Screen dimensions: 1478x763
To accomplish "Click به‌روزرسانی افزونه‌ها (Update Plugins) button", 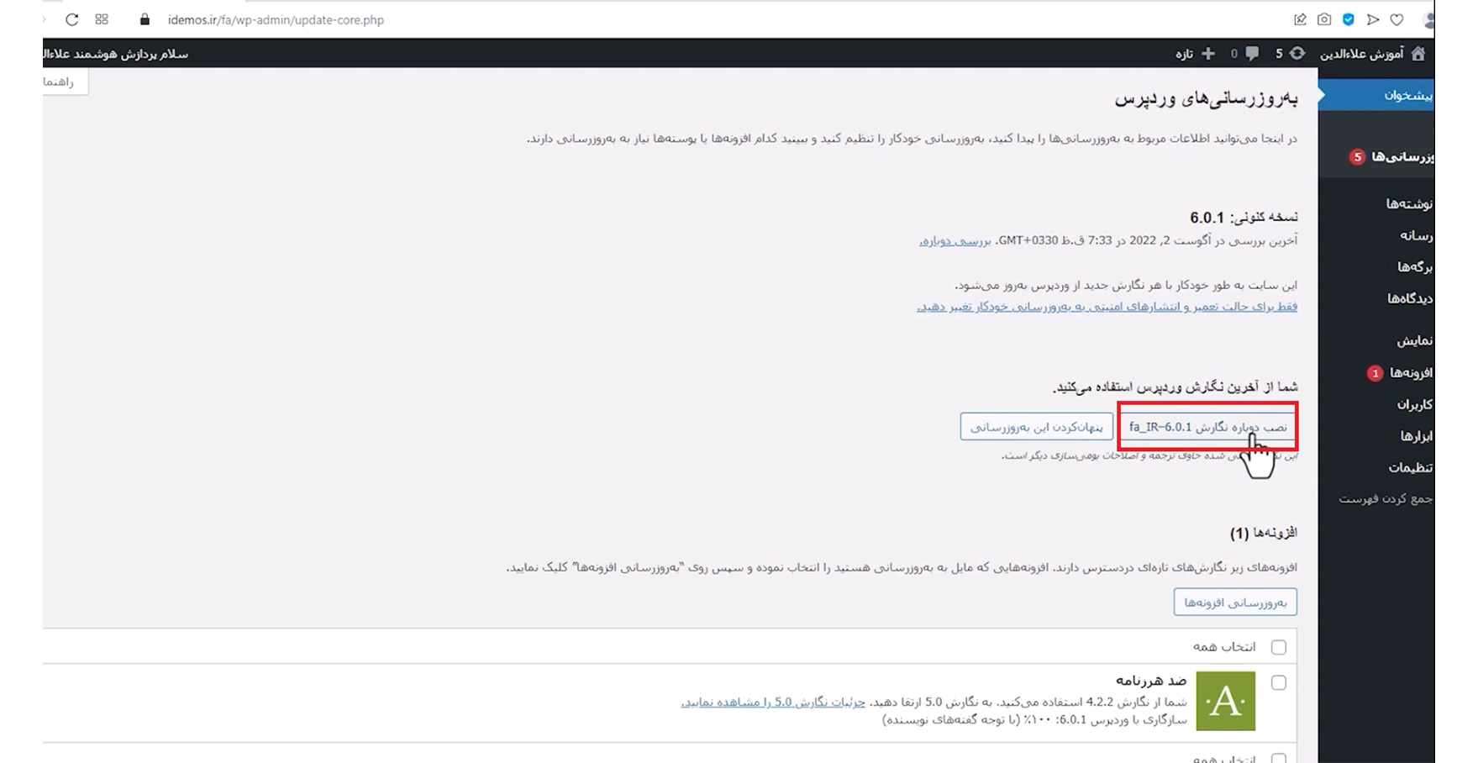I will [x=1235, y=602].
